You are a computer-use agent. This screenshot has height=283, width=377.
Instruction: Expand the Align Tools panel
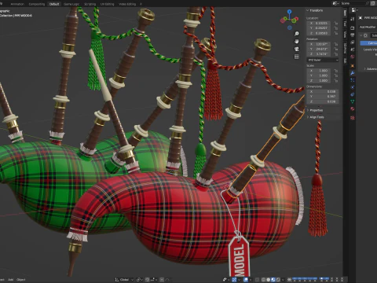[x=316, y=117]
